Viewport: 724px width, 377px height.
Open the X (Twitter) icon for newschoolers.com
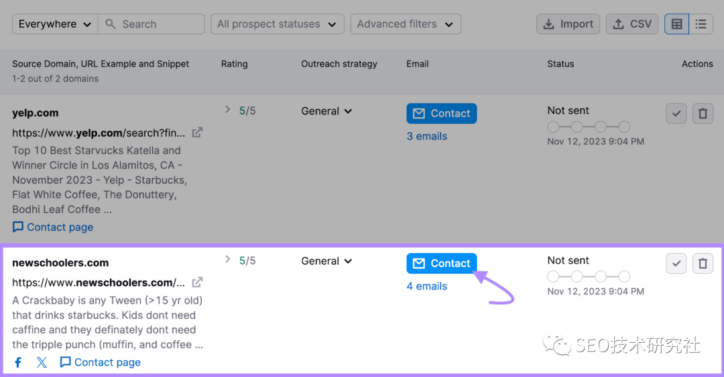click(x=42, y=362)
